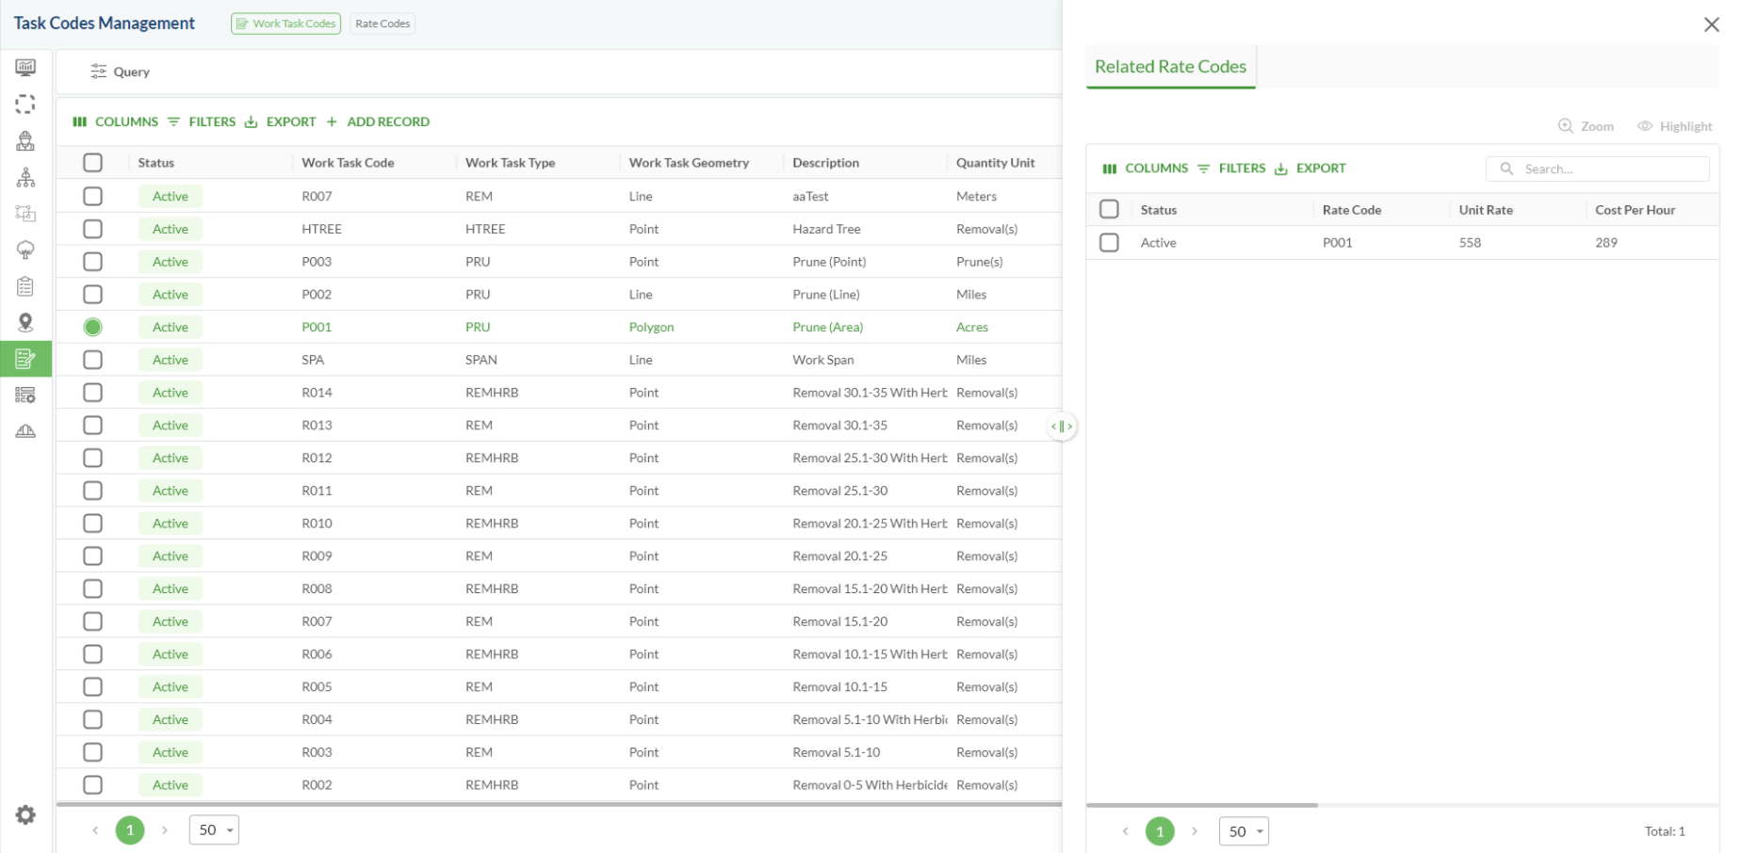Click EXPORT in the Work Task toolbar
This screenshot has height=853, width=1741.
(281, 121)
